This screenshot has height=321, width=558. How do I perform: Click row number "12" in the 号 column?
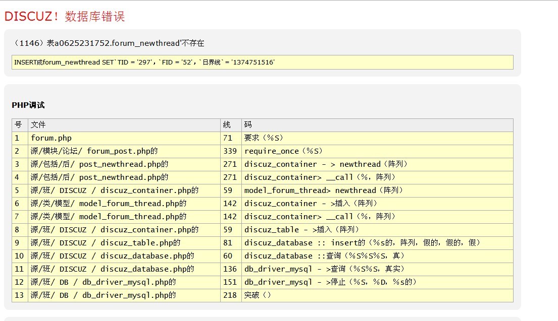tap(19, 282)
